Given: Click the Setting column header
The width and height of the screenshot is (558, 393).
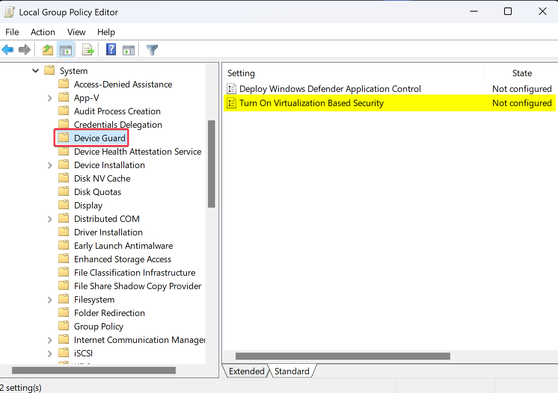Looking at the screenshot, I should point(241,73).
